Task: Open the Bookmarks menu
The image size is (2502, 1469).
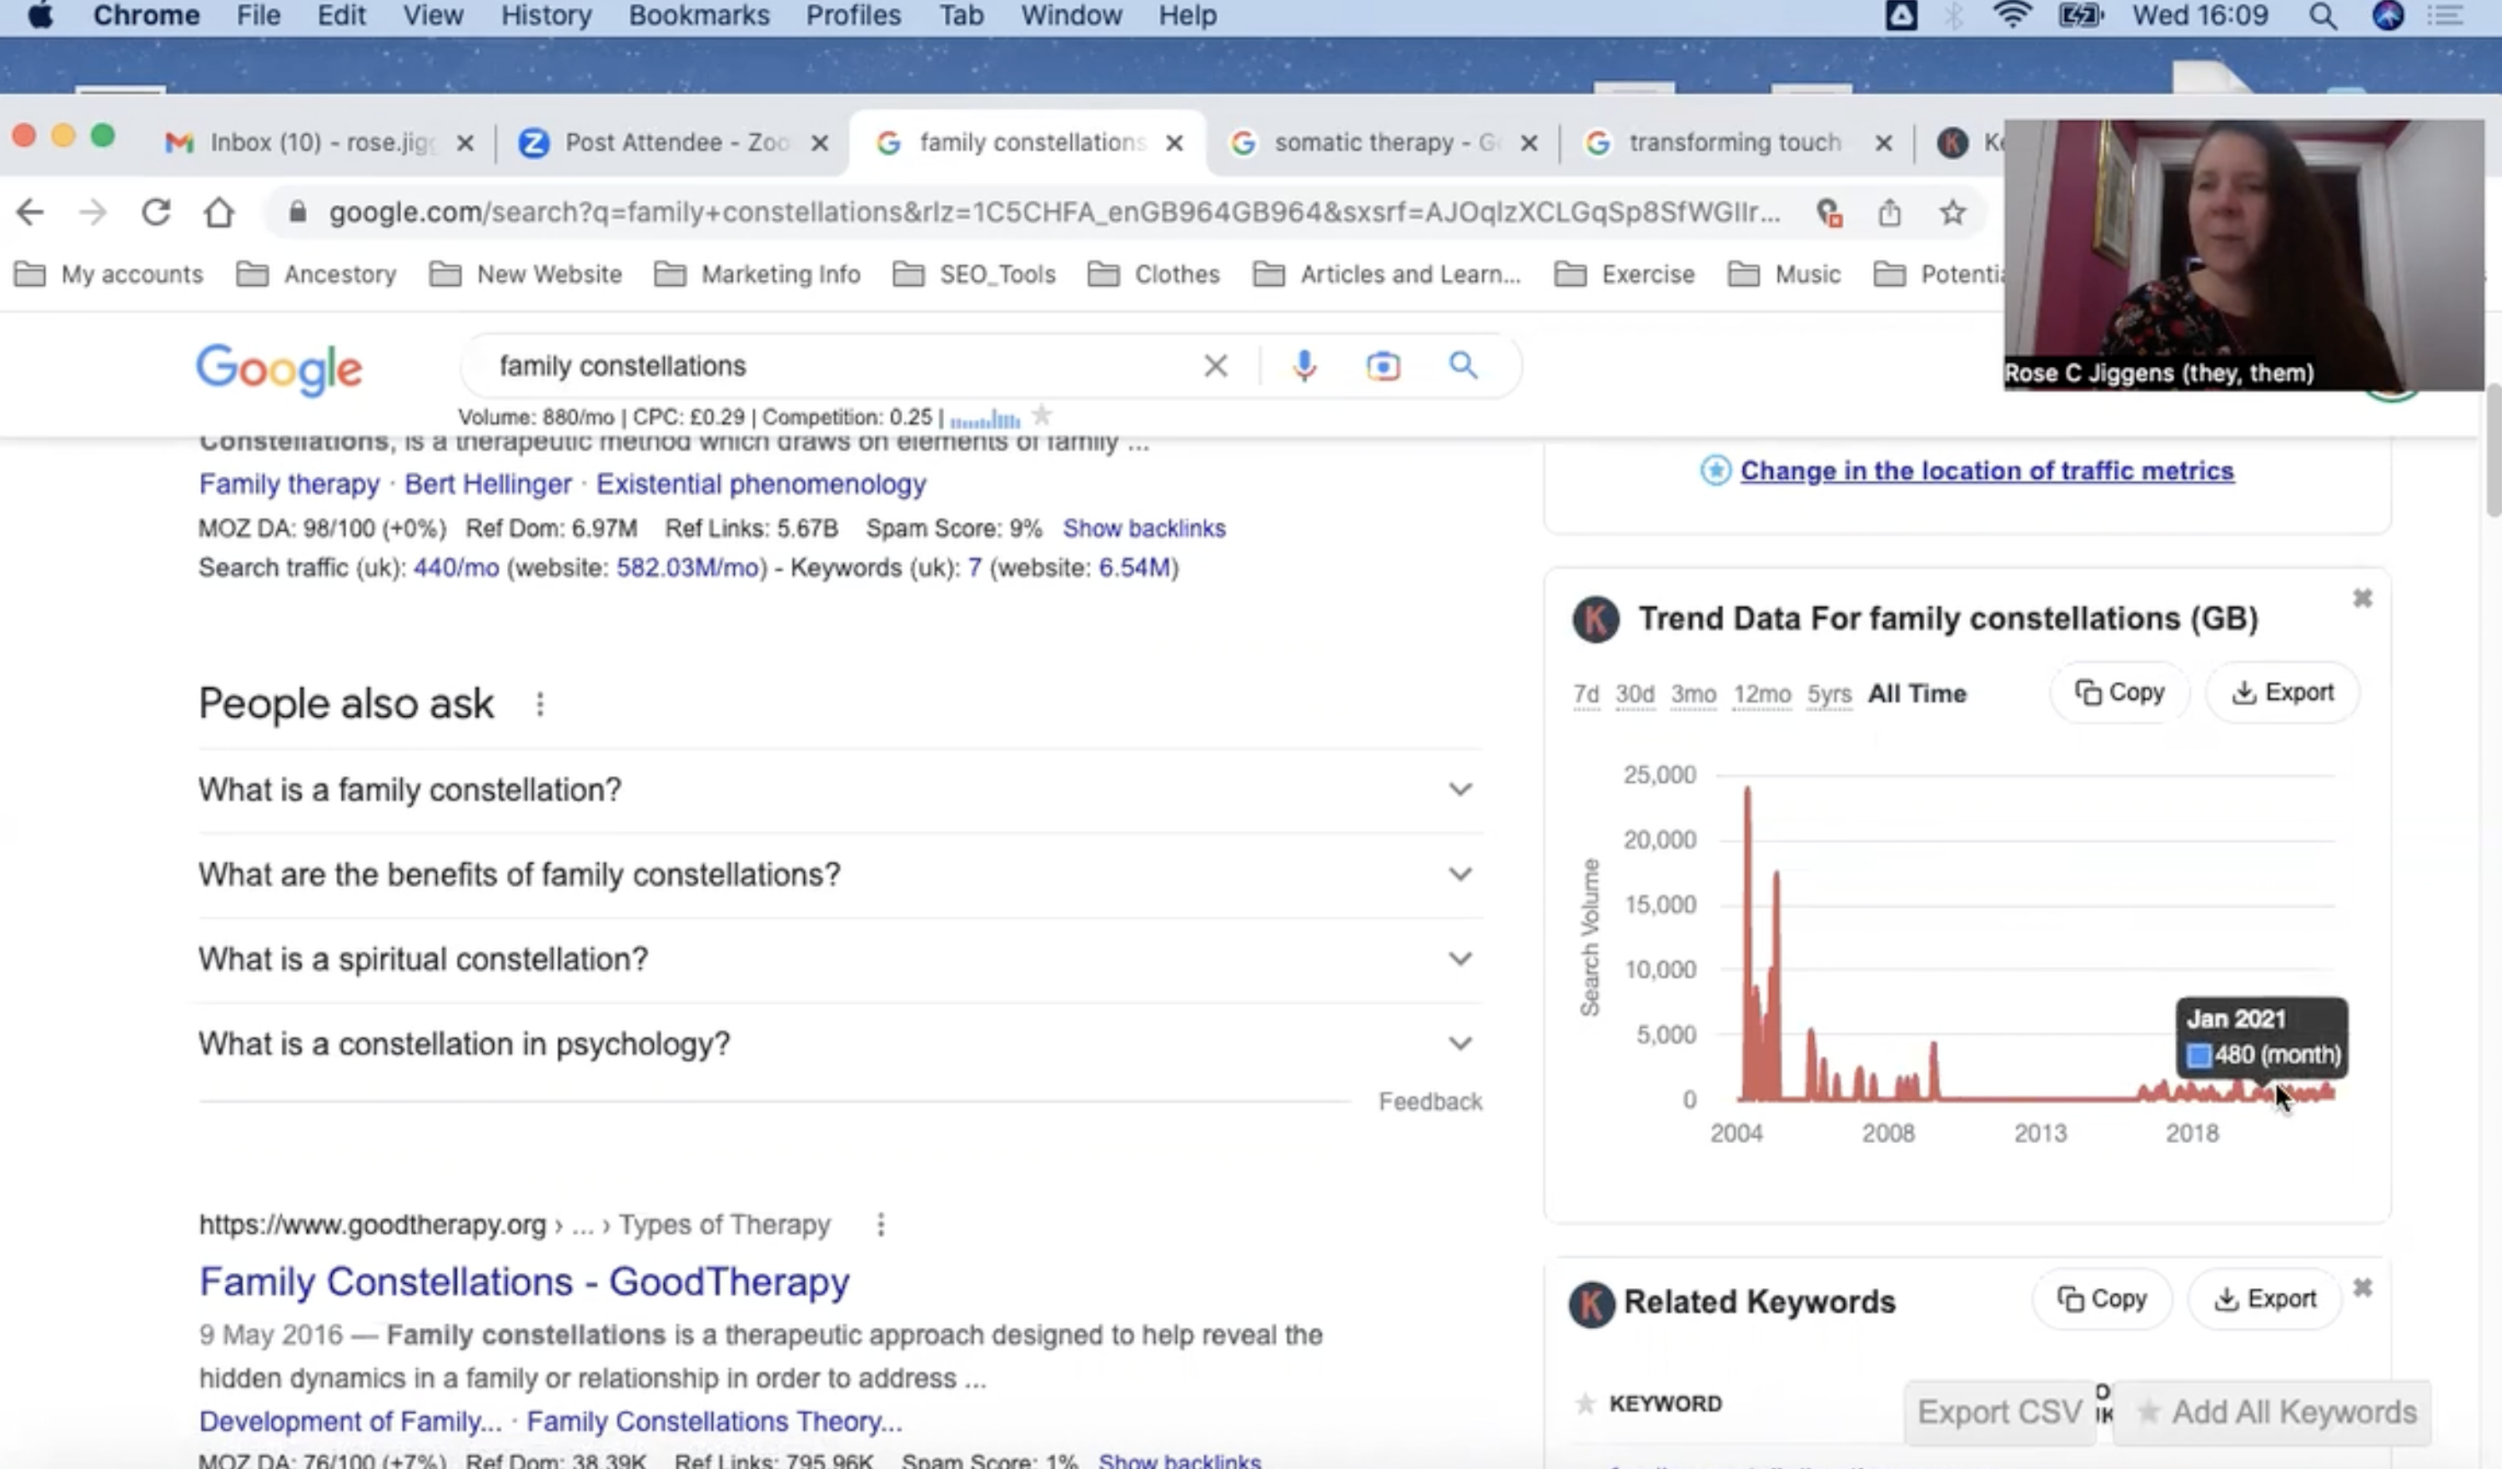Action: (x=698, y=16)
